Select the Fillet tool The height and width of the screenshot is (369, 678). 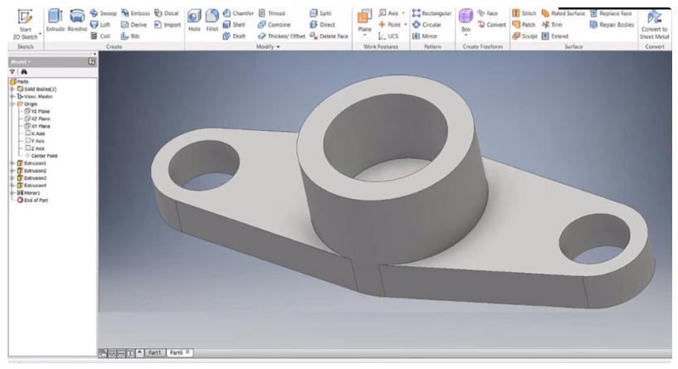[212, 20]
